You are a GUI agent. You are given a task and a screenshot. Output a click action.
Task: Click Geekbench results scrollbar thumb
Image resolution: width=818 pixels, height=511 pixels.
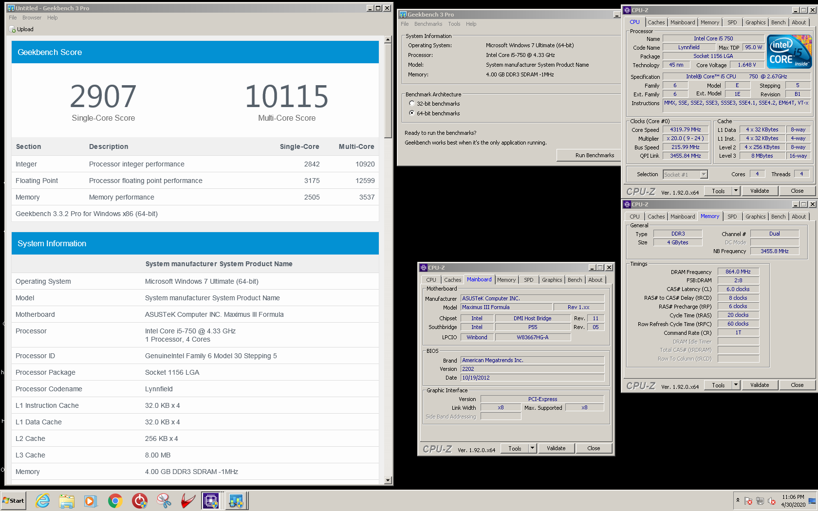388,91
